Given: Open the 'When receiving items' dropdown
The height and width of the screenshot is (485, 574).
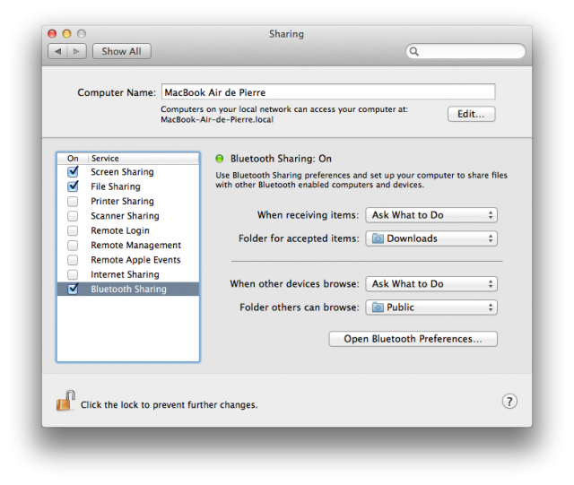Looking at the screenshot, I should pyautogui.click(x=431, y=215).
